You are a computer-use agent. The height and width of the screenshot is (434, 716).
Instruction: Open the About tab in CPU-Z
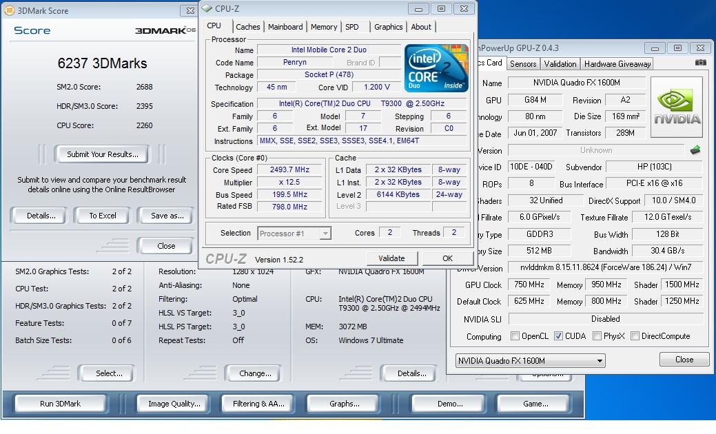(x=421, y=27)
